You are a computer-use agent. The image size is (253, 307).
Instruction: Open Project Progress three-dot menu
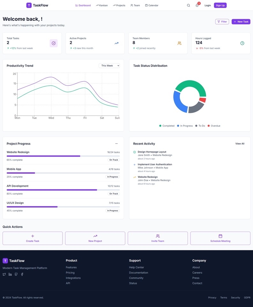[116, 144]
